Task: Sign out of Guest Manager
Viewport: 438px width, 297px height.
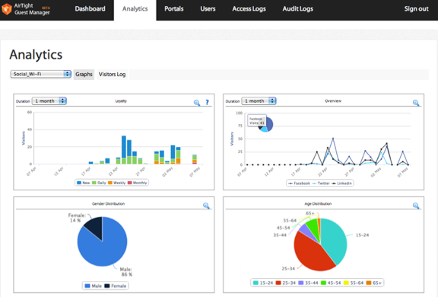Action: [x=416, y=9]
